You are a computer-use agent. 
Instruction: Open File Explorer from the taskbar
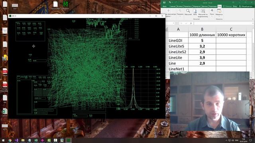[x=23, y=140]
